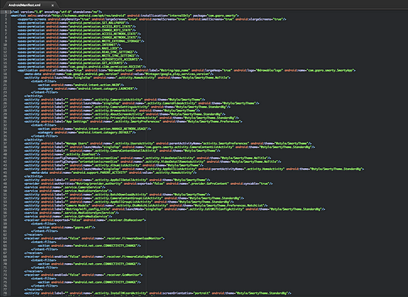Screen dimensions: 408x297
Task: Click the ".receiver.FirmwareDownloadMonitor" name
Action: [133, 238]
